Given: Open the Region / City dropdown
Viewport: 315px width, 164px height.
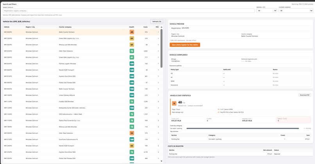Looking at the screenshot, I should [267, 11].
